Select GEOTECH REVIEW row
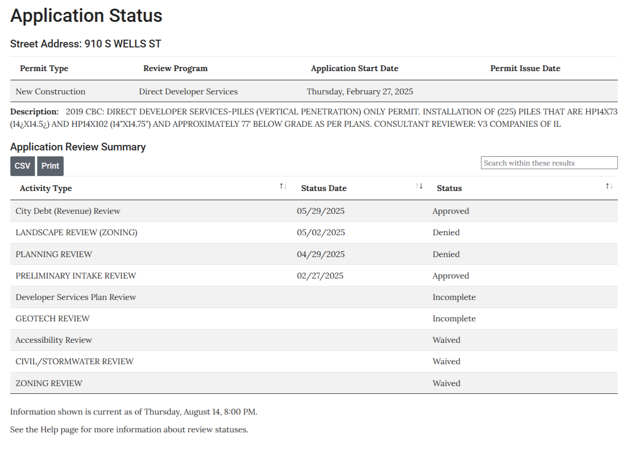This screenshot has width=639, height=449. (314, 319)
